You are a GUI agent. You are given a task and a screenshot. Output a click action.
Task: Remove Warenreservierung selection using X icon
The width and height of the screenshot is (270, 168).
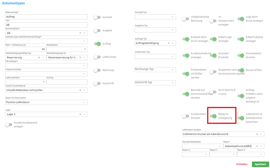[x=80, y=57]
